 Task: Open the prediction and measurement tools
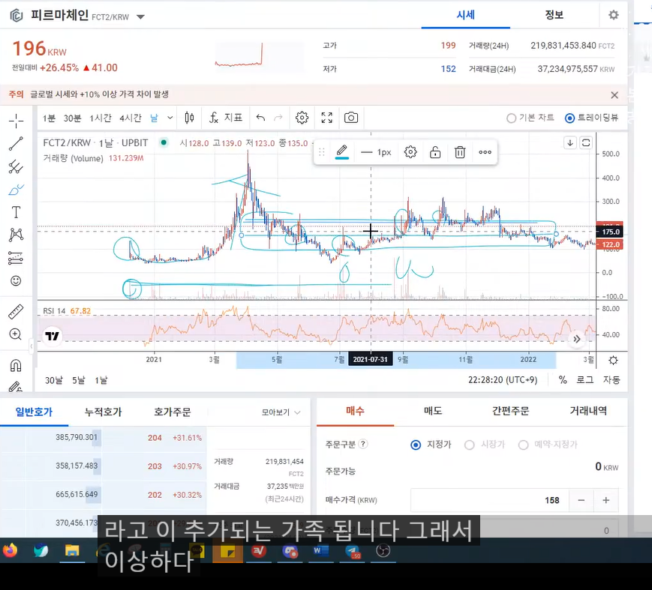[x=16, y=258]
